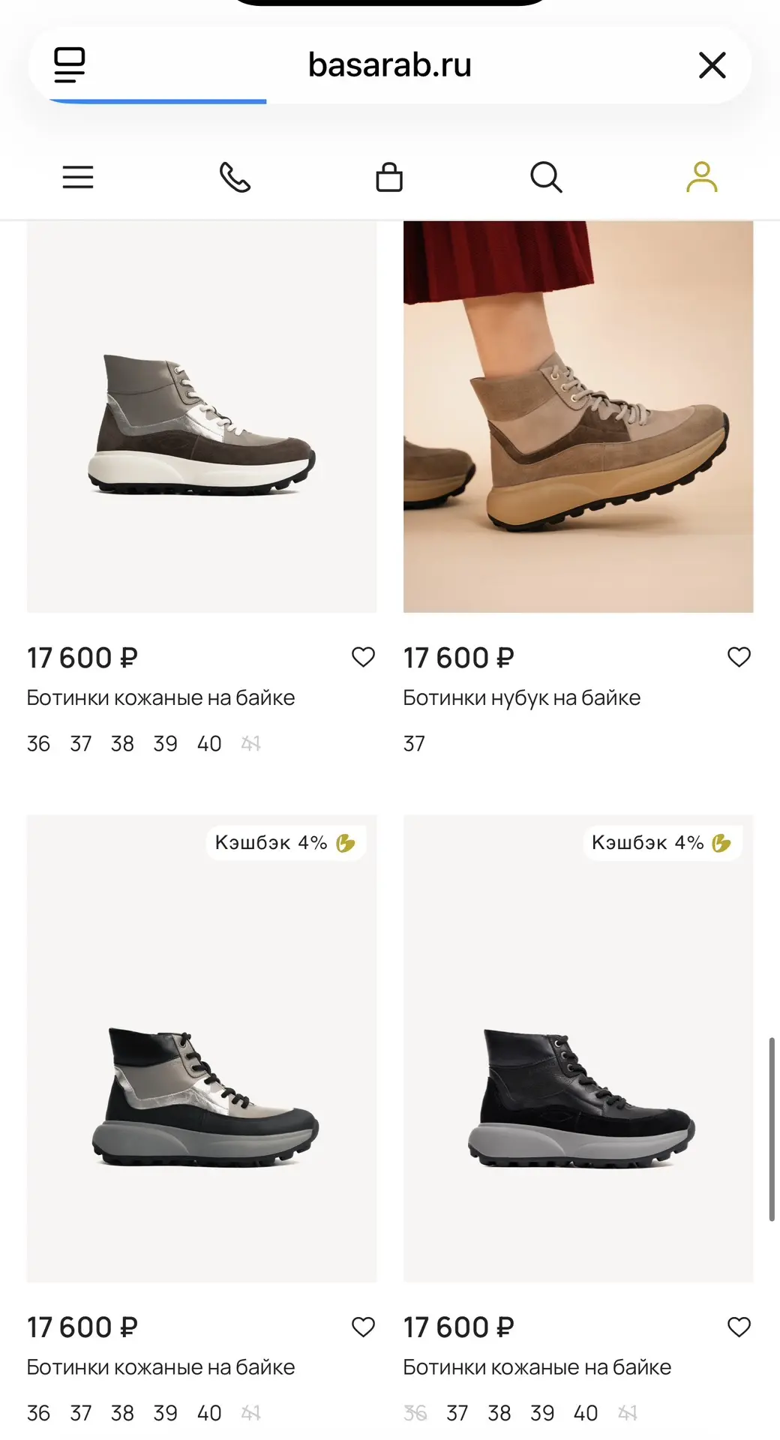Open the user account profile icon
This screenshot has width=780, height=1440.
702,177
